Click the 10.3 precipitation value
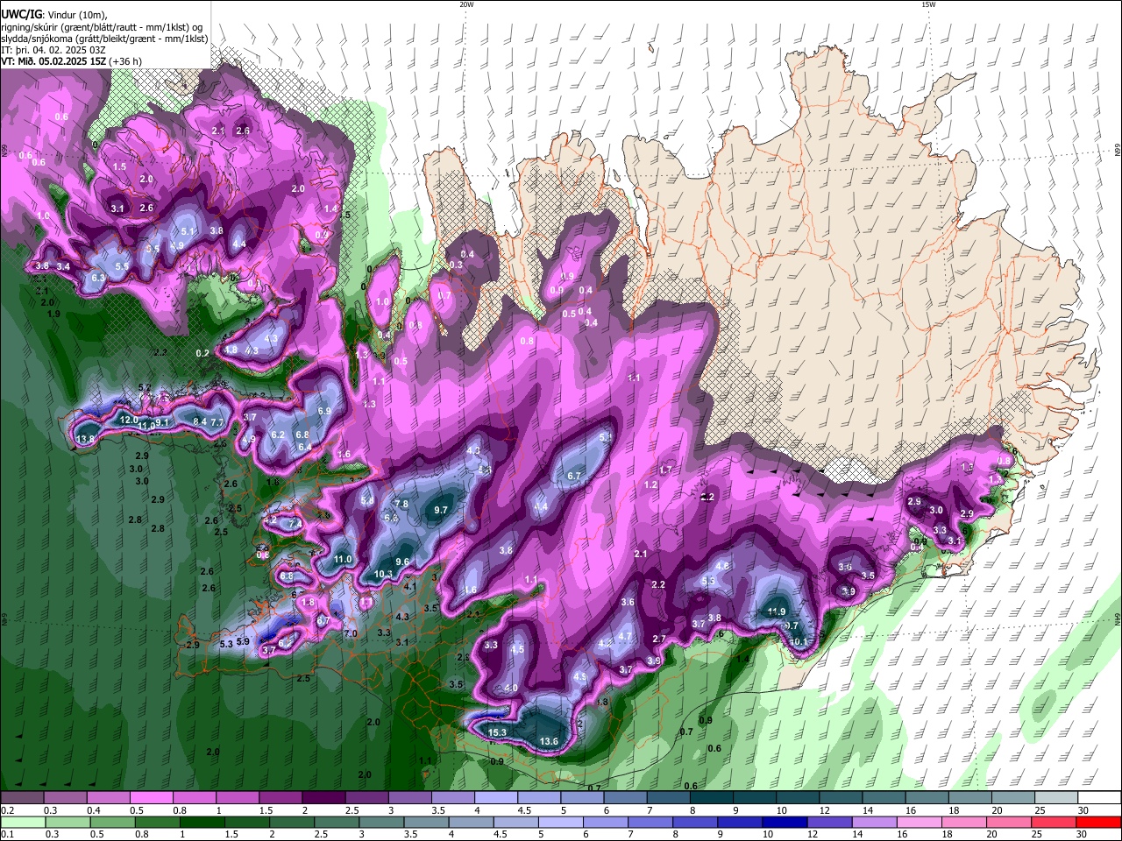Screen dimensions: 1122x841 pos(383,575)
